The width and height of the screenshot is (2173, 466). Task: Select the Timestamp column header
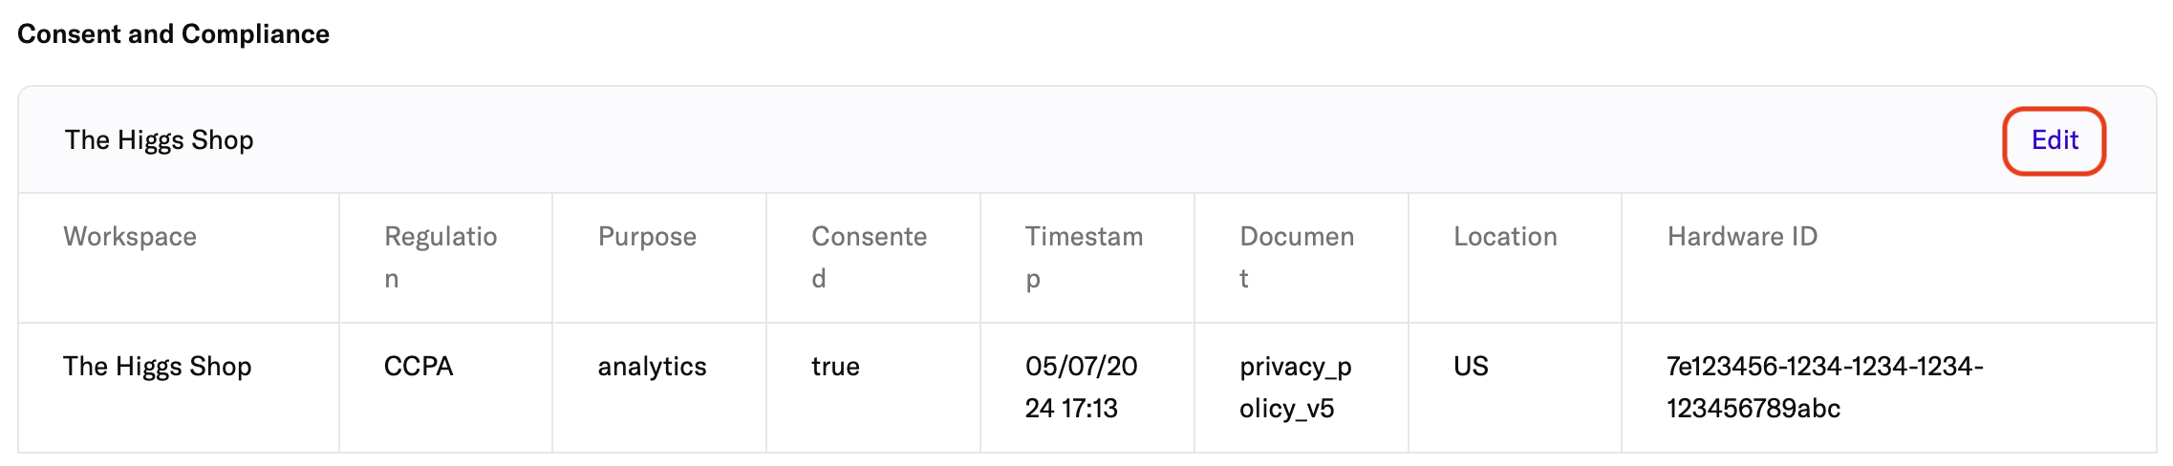(x=1084, y=258)
